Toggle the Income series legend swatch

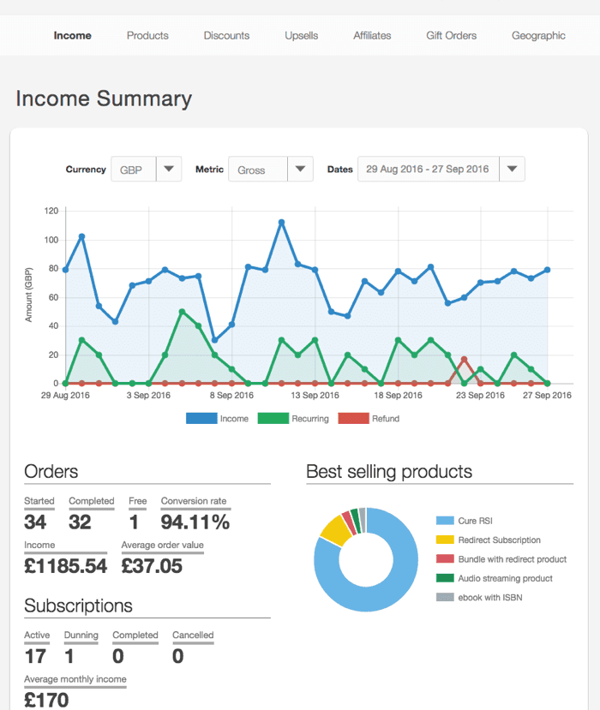tap(200, 419)
